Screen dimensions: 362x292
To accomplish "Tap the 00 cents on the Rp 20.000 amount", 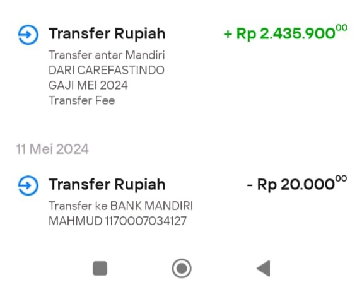I will coord(341,178).
